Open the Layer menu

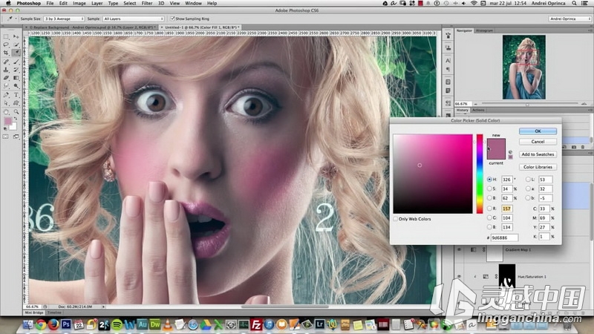97,3
